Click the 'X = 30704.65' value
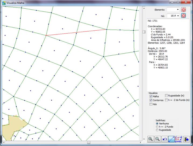 (x=160, y=65)
